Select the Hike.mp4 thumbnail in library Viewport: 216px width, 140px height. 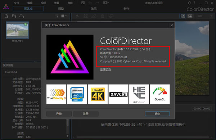[17, 30]
